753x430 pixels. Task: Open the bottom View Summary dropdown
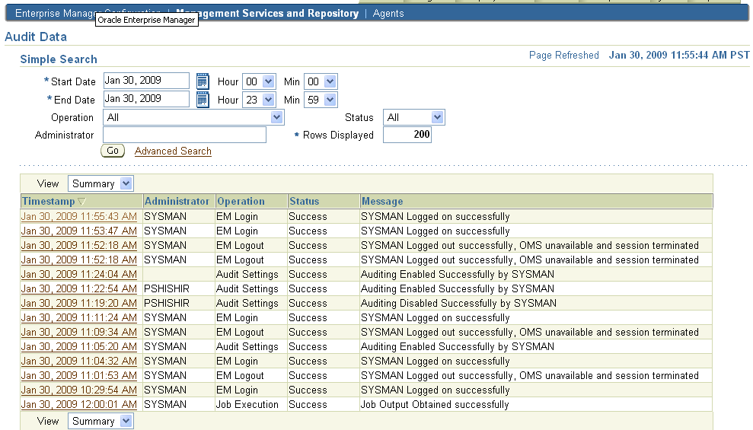(x=101, y=422)
